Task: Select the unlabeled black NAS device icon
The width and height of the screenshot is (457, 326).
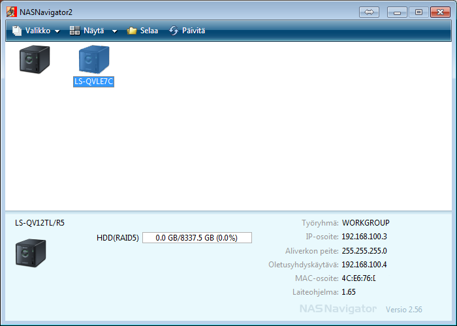Action: point(35,59)
